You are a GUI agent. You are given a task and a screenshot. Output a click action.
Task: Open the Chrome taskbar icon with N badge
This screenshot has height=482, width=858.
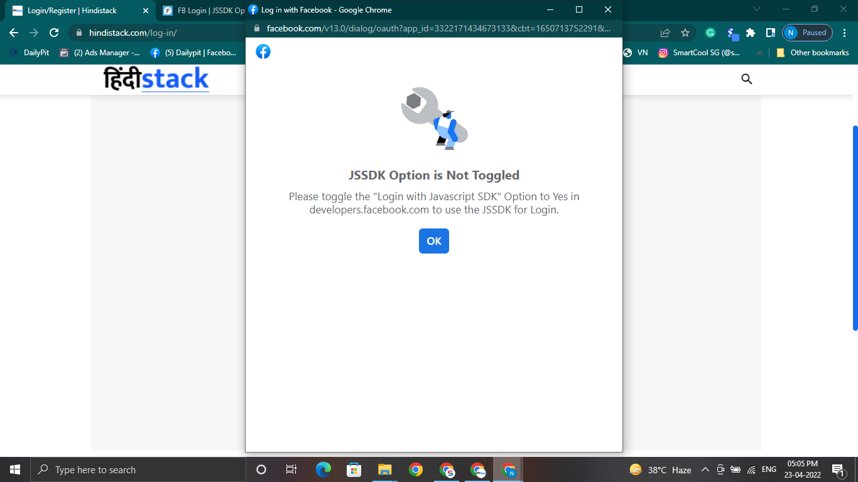[x=508, y=469]
